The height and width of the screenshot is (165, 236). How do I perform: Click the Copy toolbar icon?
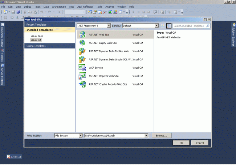coord(30,12)
